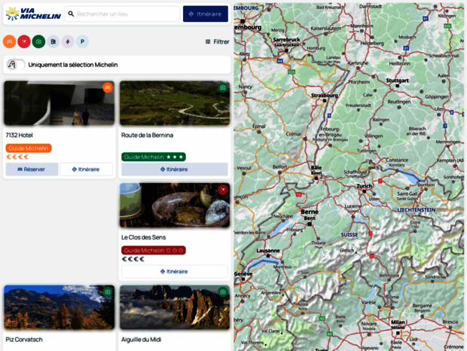Select the 'Piz Corvatsch' title

(x=24, y=340)
